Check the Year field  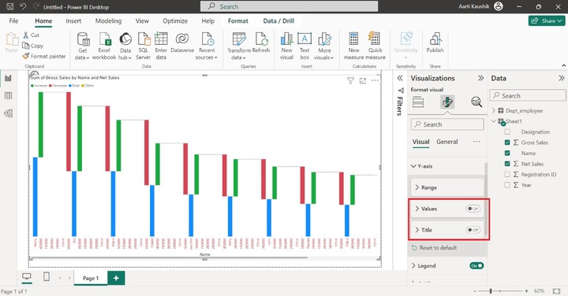[507, 185]
